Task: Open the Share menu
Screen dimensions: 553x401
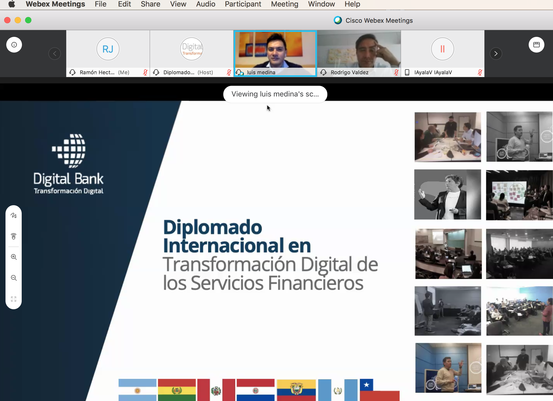Action: (x=150, y=4)
